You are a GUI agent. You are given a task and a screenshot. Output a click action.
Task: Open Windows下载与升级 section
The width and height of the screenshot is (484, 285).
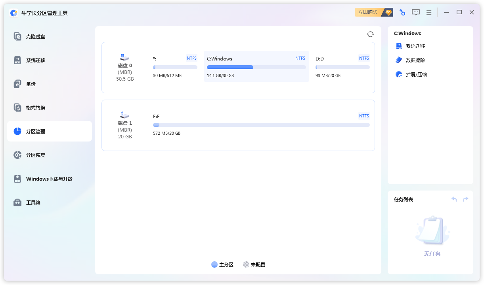[49, 179]
